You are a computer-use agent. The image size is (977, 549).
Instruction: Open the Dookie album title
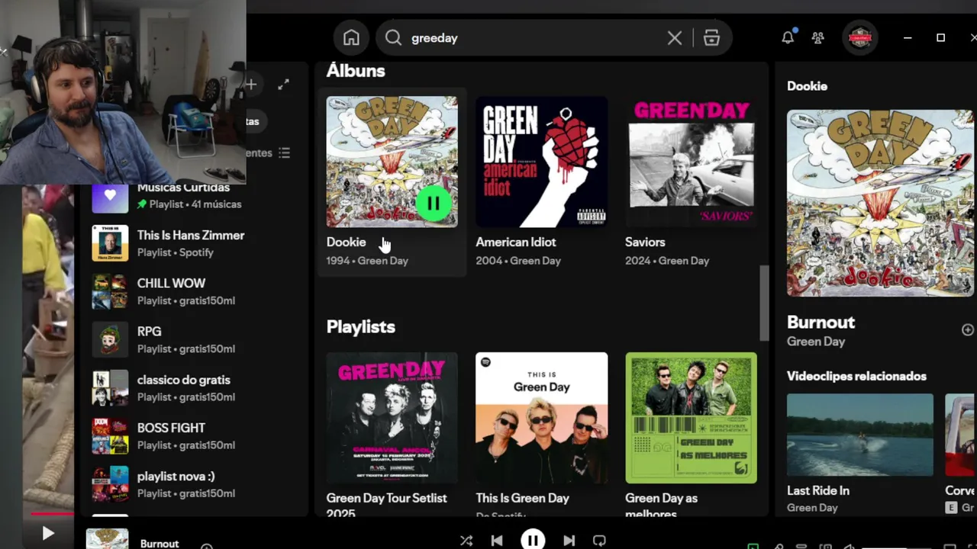(347, 242)
